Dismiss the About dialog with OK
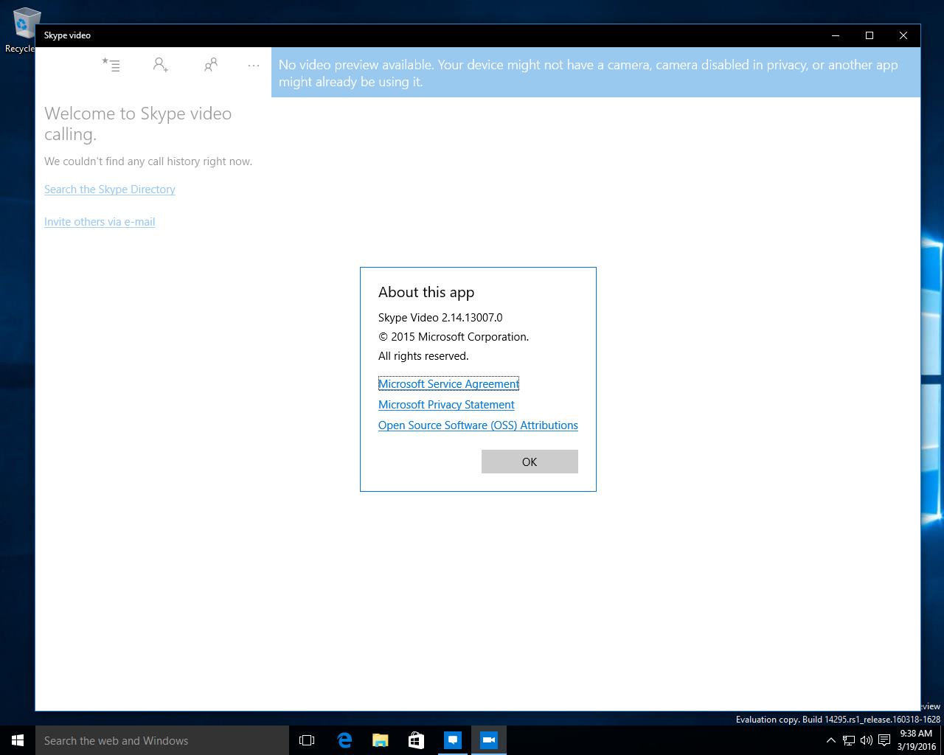This screenshot has height=755, width=944. [x=530, y=462]
